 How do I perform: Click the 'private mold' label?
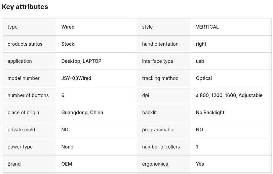(21, 130)
